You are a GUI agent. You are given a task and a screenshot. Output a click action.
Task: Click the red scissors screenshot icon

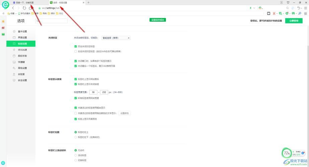[x=274, y=13]
